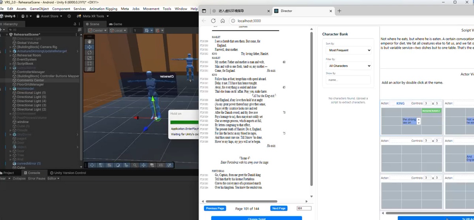
Task: Click the rightmost icon in Scene bottom overlay toolbar
Action: [x=169, y=165]
